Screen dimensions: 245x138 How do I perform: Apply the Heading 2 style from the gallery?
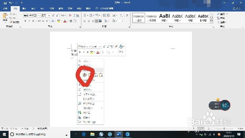(x=177, y=18)
